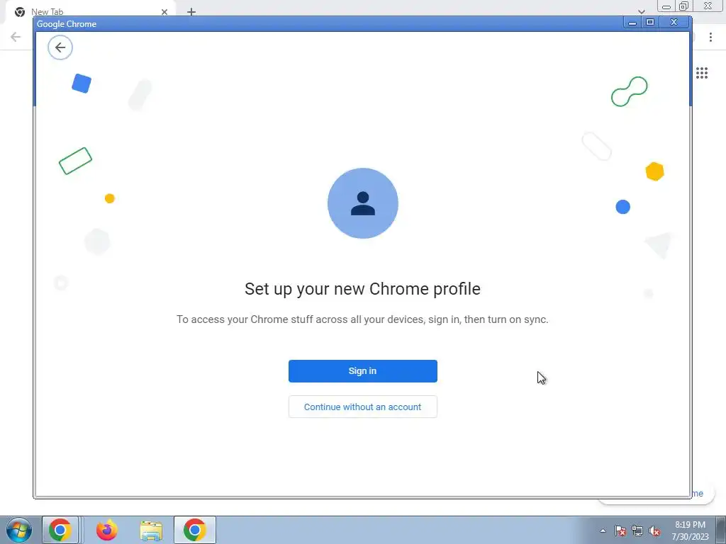Launch Firefox from the taskbar
This screenshot has width=726, height=544.
point(106,530)
